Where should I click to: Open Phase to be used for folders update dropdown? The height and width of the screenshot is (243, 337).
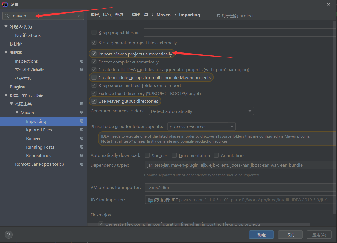[201, 127]
